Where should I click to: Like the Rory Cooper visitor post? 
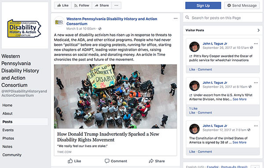[x=192, y=70]
